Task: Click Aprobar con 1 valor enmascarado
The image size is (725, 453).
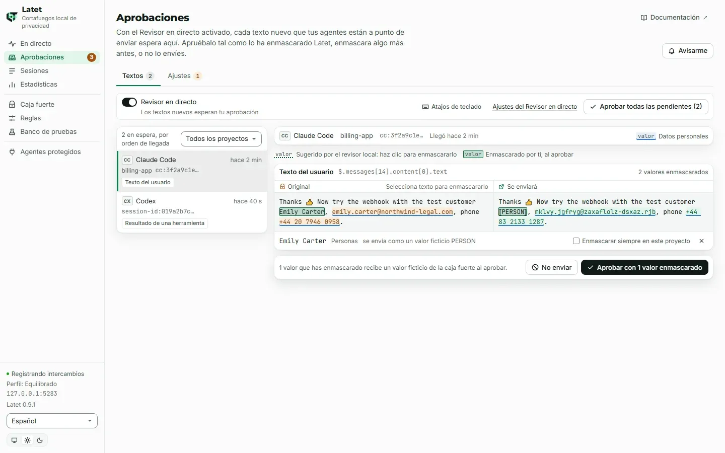Action: pos(644,267)
